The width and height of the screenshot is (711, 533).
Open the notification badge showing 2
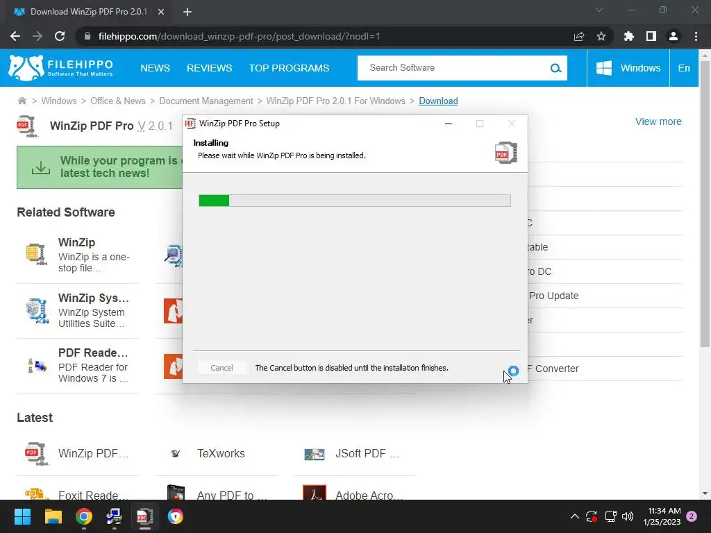[692, 516]
